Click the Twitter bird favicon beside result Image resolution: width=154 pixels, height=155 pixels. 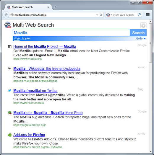point(9,90)
